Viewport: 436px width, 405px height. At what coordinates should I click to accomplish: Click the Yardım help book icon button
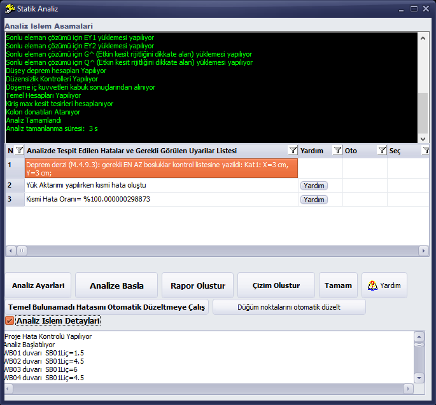(384, 285)
